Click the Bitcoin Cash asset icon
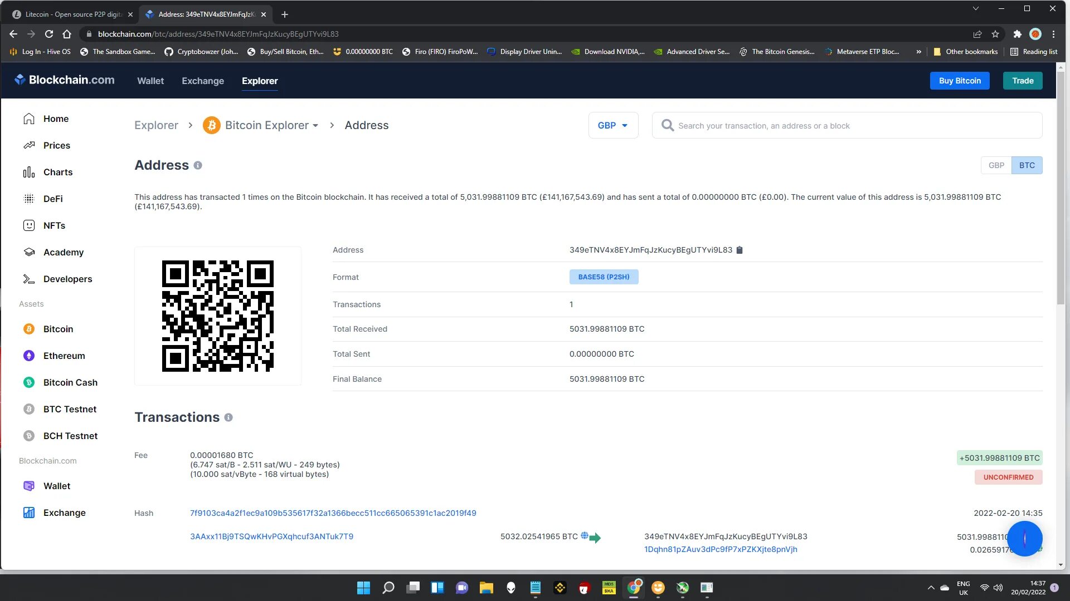 (29, 383)
